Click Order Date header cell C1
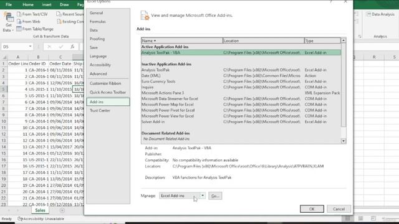399x224 pixels. (60, 63)
